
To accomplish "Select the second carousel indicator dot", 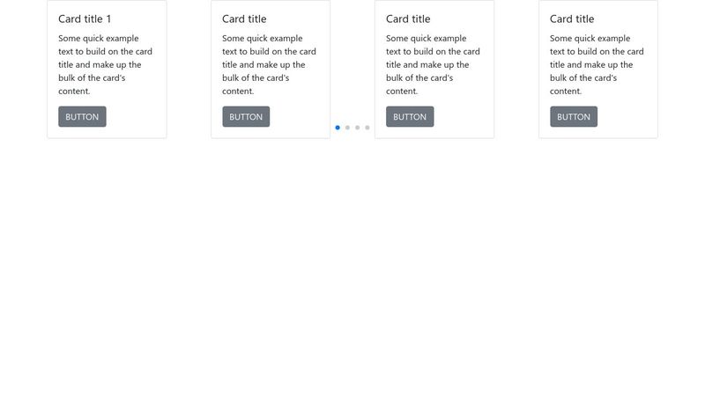I will coord(347,128).
